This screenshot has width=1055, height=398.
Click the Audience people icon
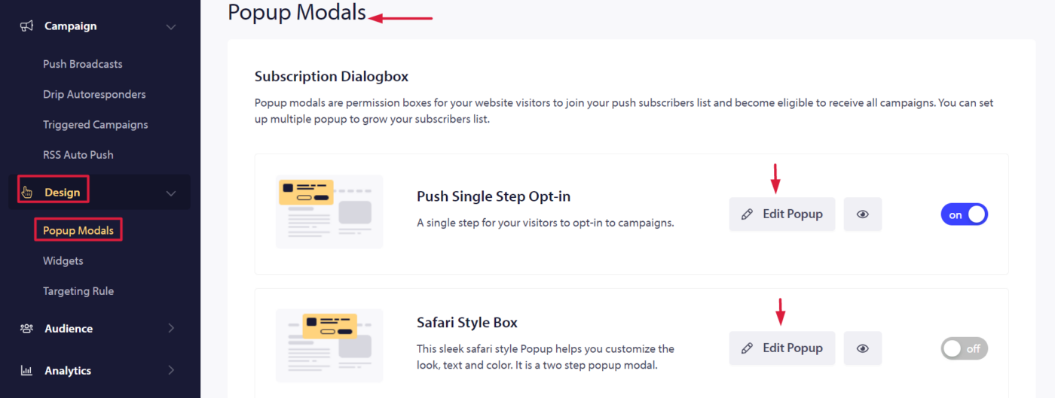26,329
